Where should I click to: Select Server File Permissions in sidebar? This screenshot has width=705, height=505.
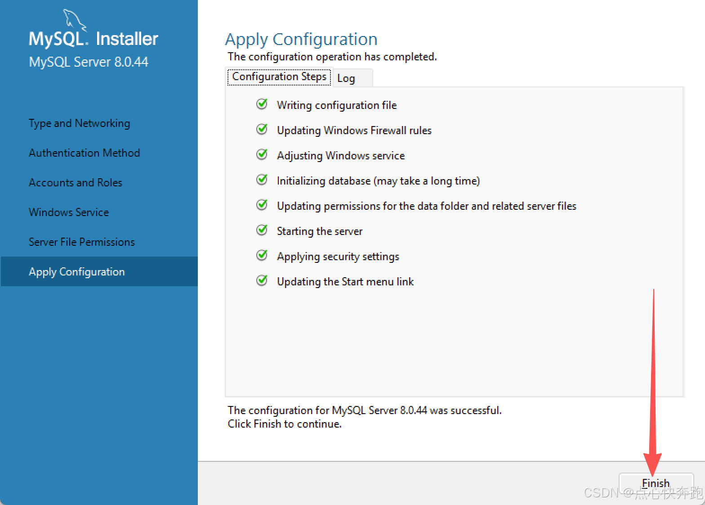pyautogui.click(x=82, y=242)
